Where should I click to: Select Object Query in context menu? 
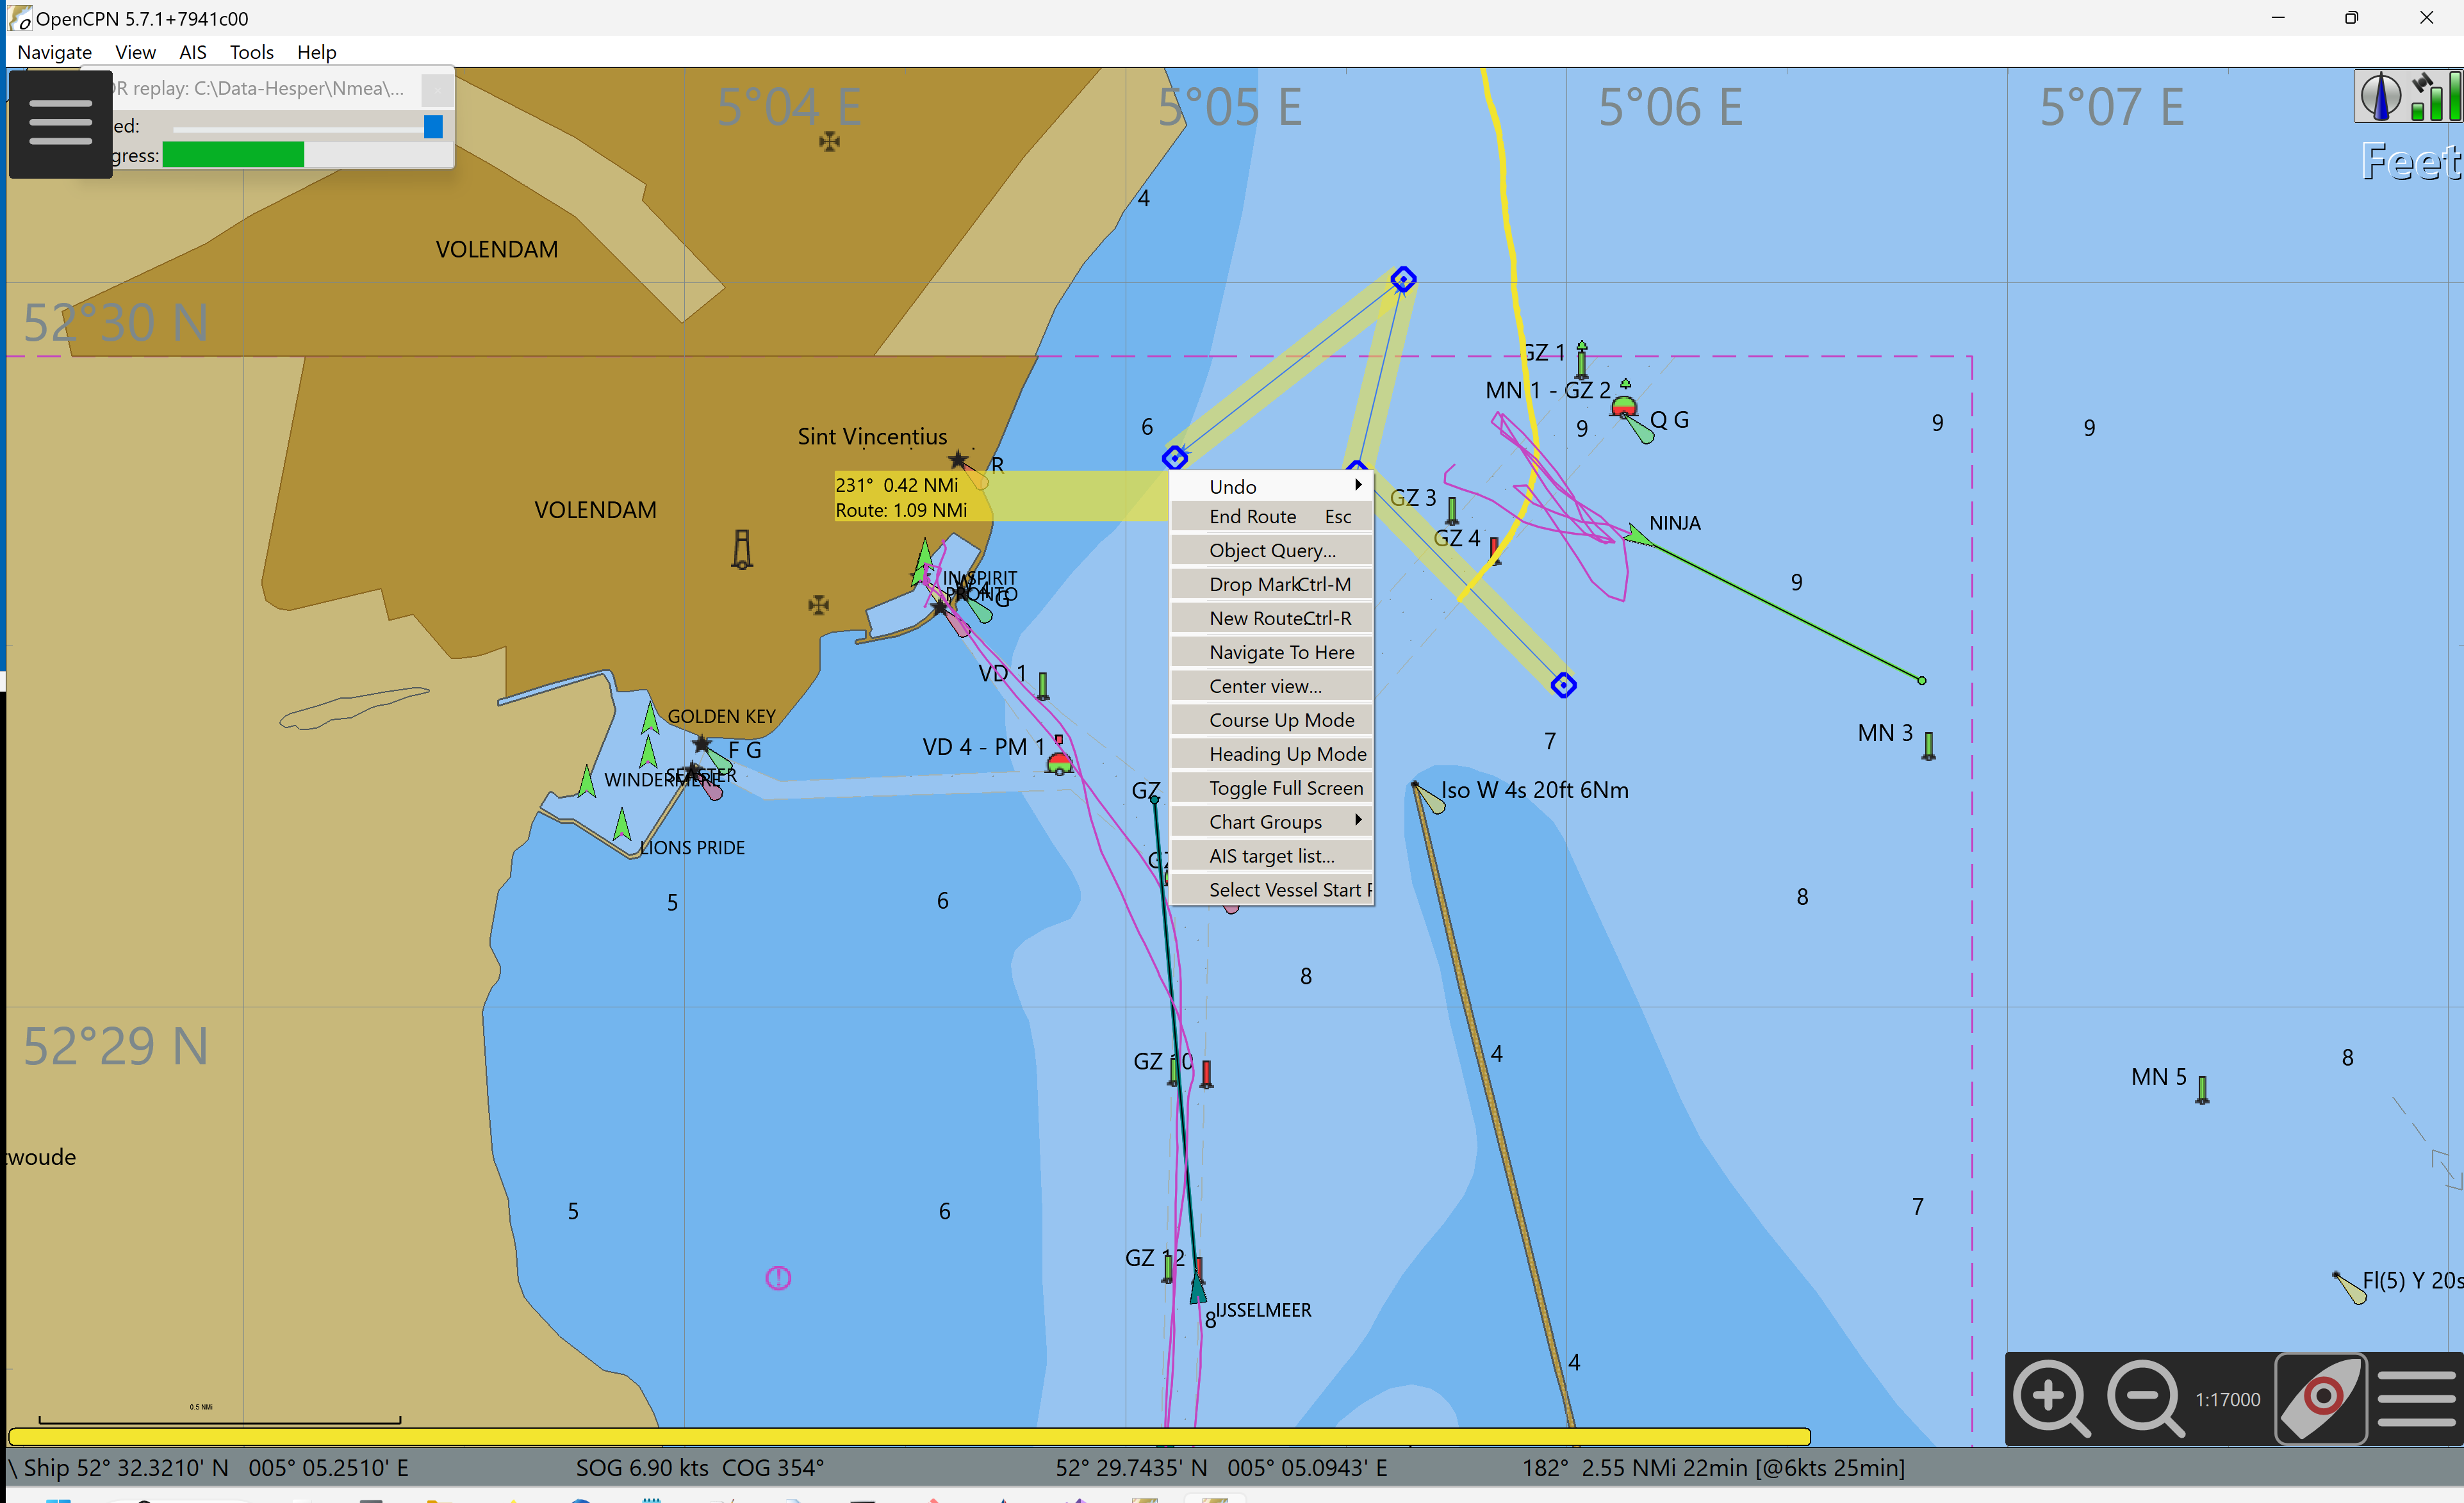coord(1271,549)
